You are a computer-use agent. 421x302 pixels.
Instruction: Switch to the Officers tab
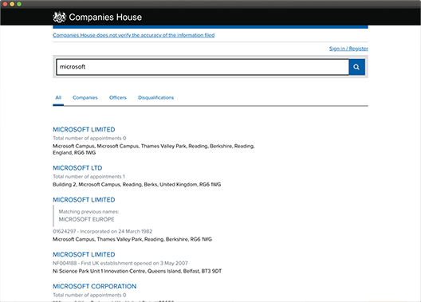coord(118,98)
